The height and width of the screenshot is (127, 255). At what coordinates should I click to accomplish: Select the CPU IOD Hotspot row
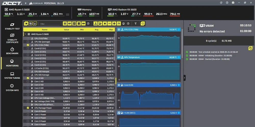[69, 71]
